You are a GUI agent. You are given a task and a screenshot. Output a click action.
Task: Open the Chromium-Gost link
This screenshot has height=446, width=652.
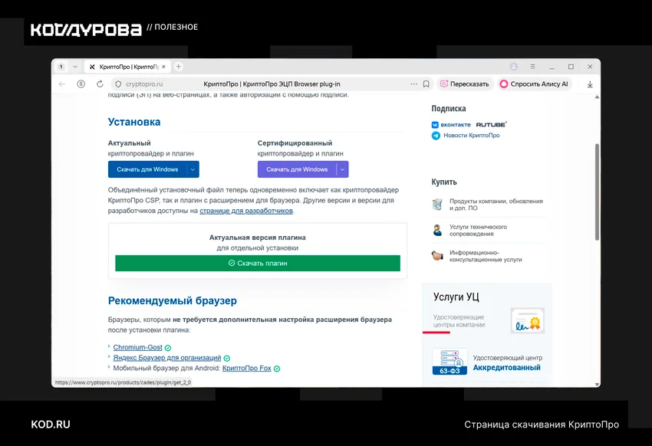click(x=137, y=347)
